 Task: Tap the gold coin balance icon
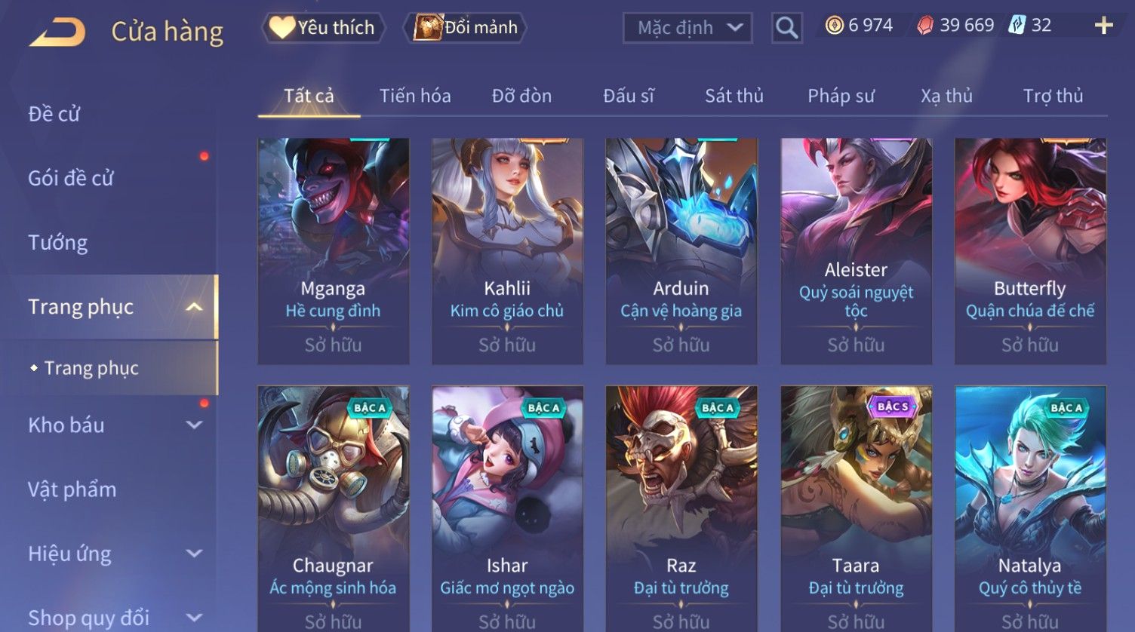coord(834,26)
